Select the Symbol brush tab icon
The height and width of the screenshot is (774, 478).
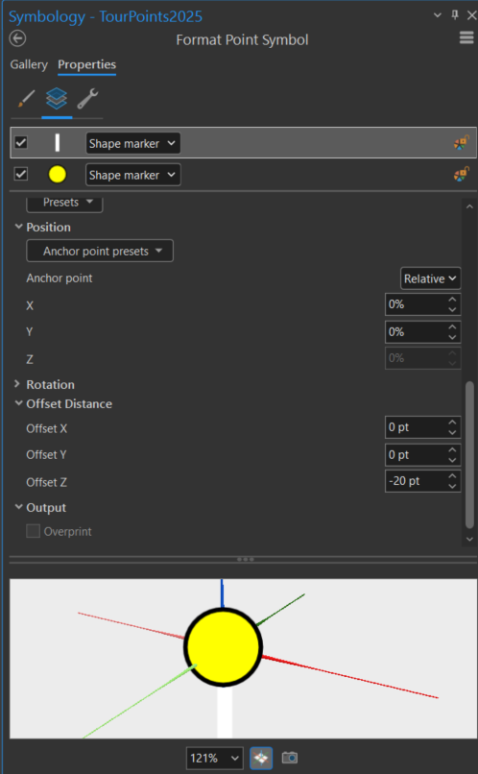click(26, 99)
